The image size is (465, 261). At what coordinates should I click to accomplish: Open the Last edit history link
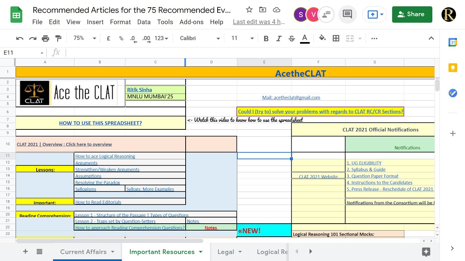pos(259,22)
